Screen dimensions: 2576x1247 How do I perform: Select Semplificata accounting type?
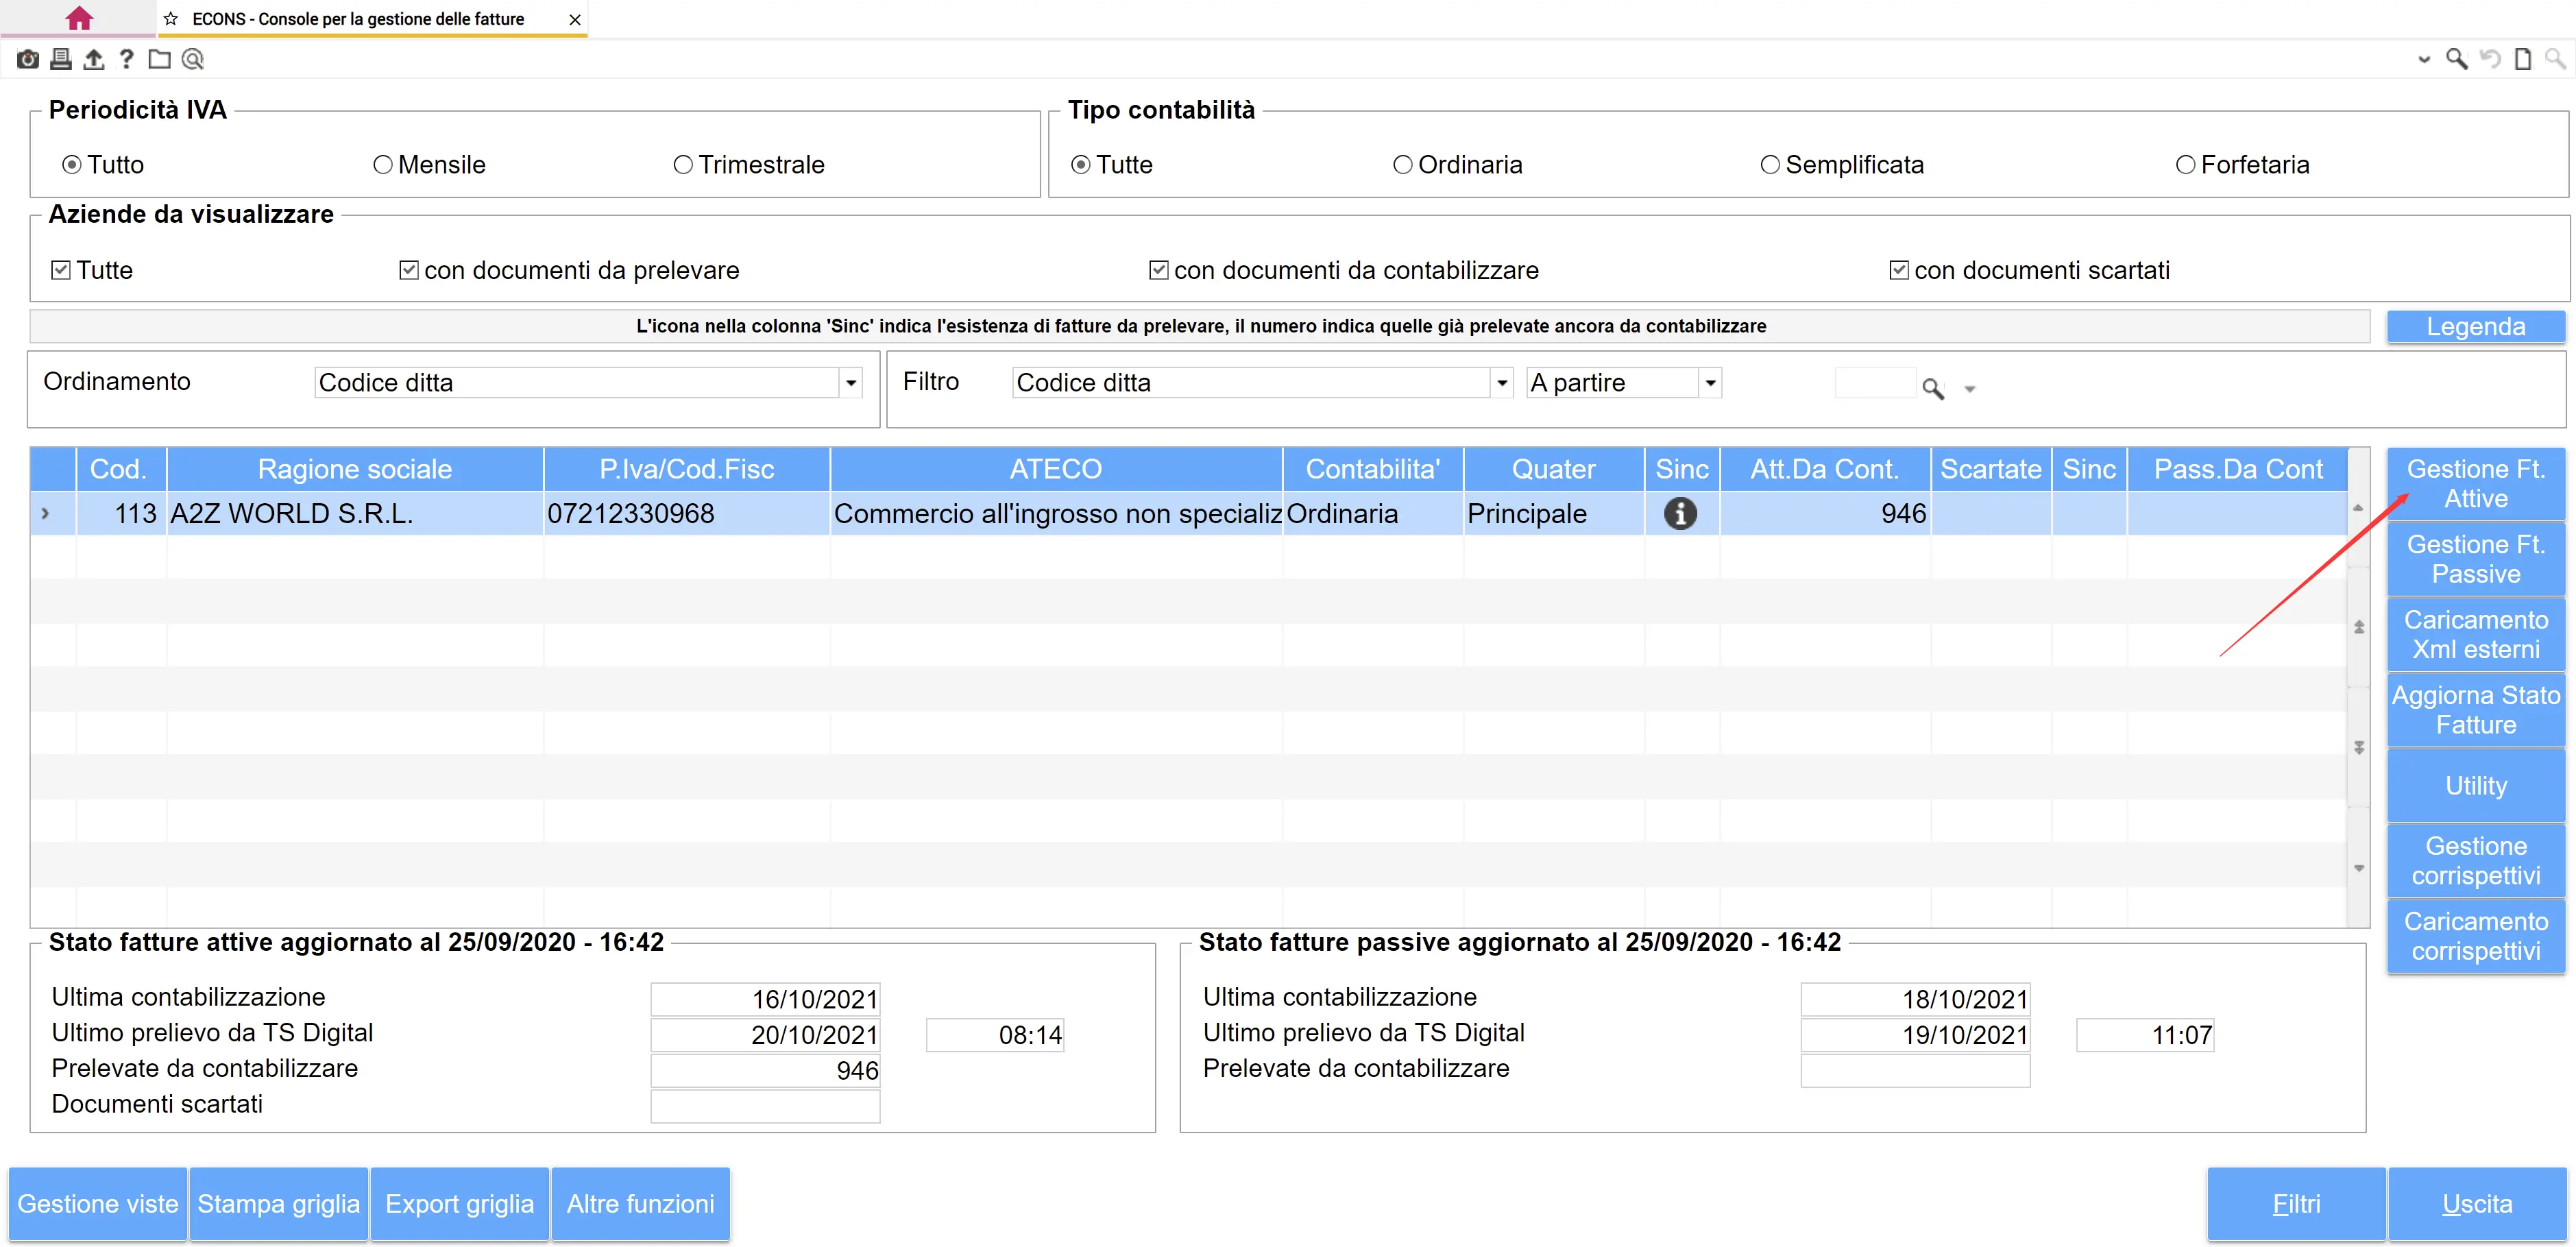[1769, 165]
